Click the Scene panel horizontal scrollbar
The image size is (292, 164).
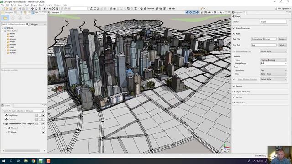coord(22,151)
